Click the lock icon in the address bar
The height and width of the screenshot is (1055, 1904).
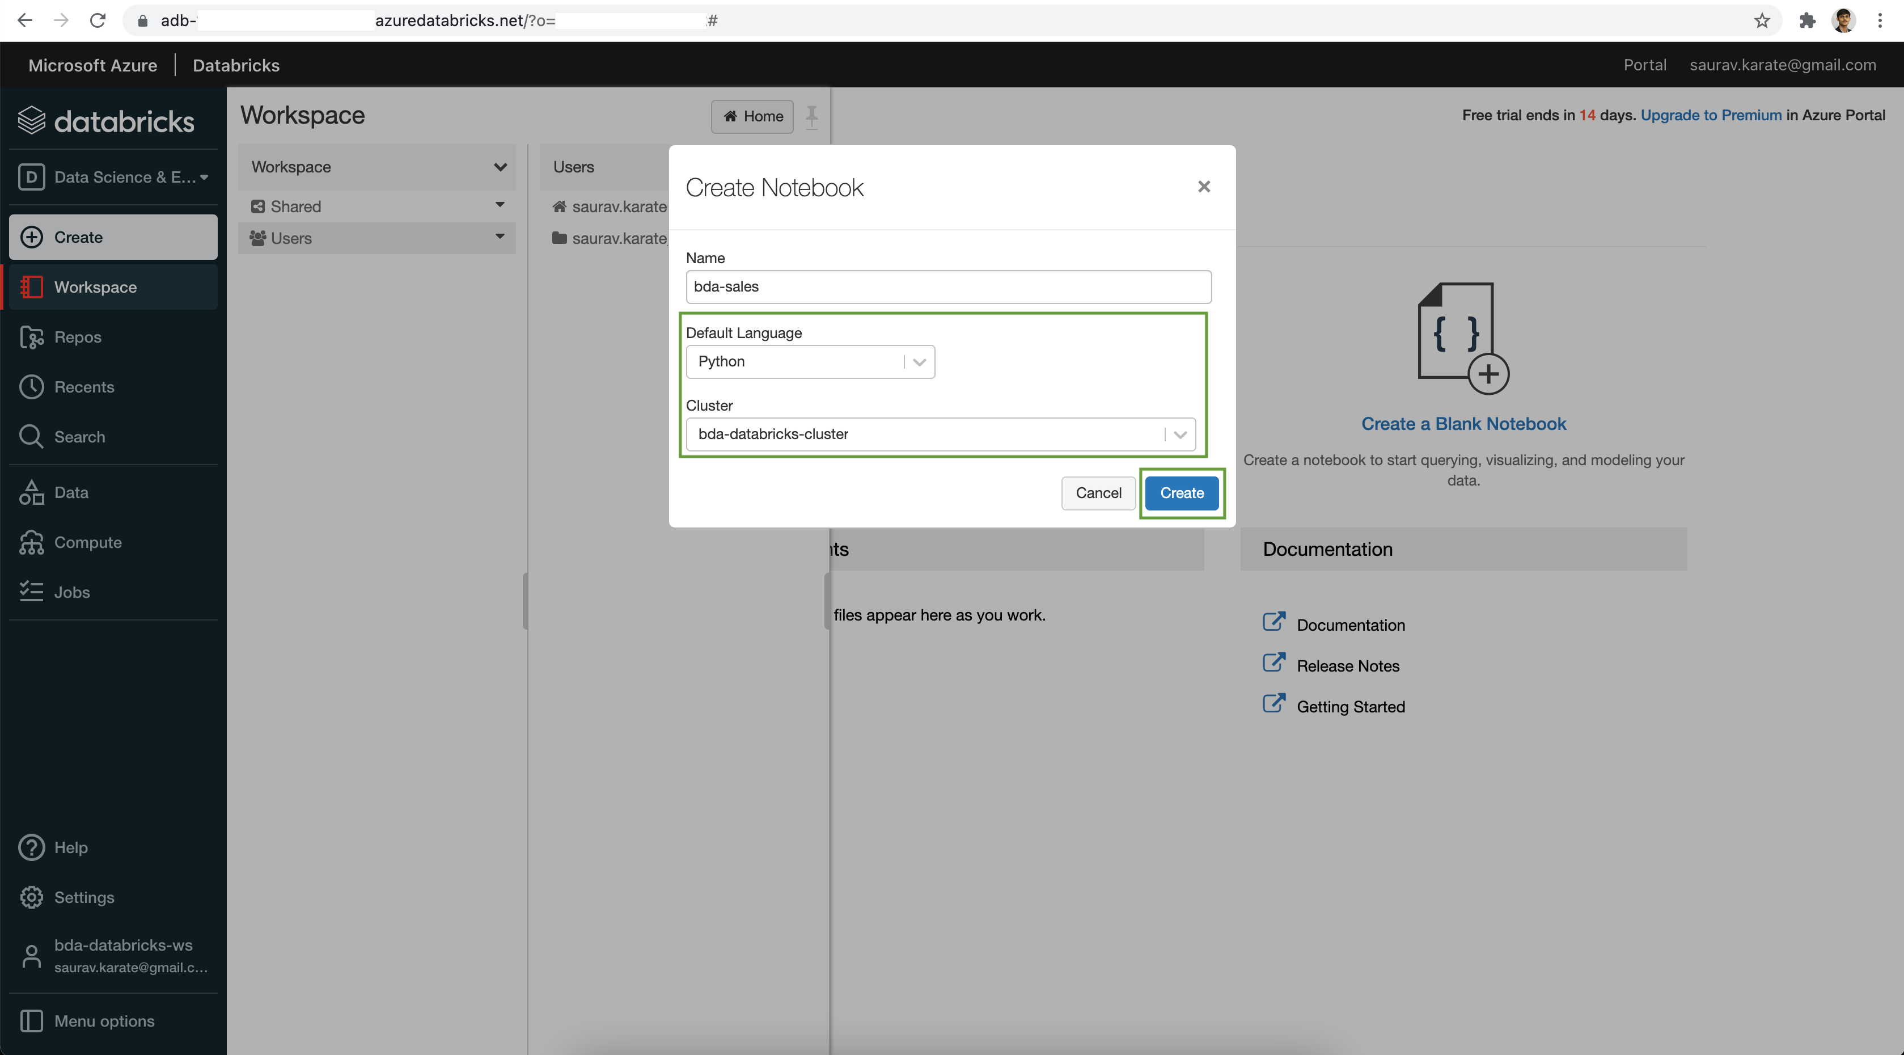coord(143,20)
